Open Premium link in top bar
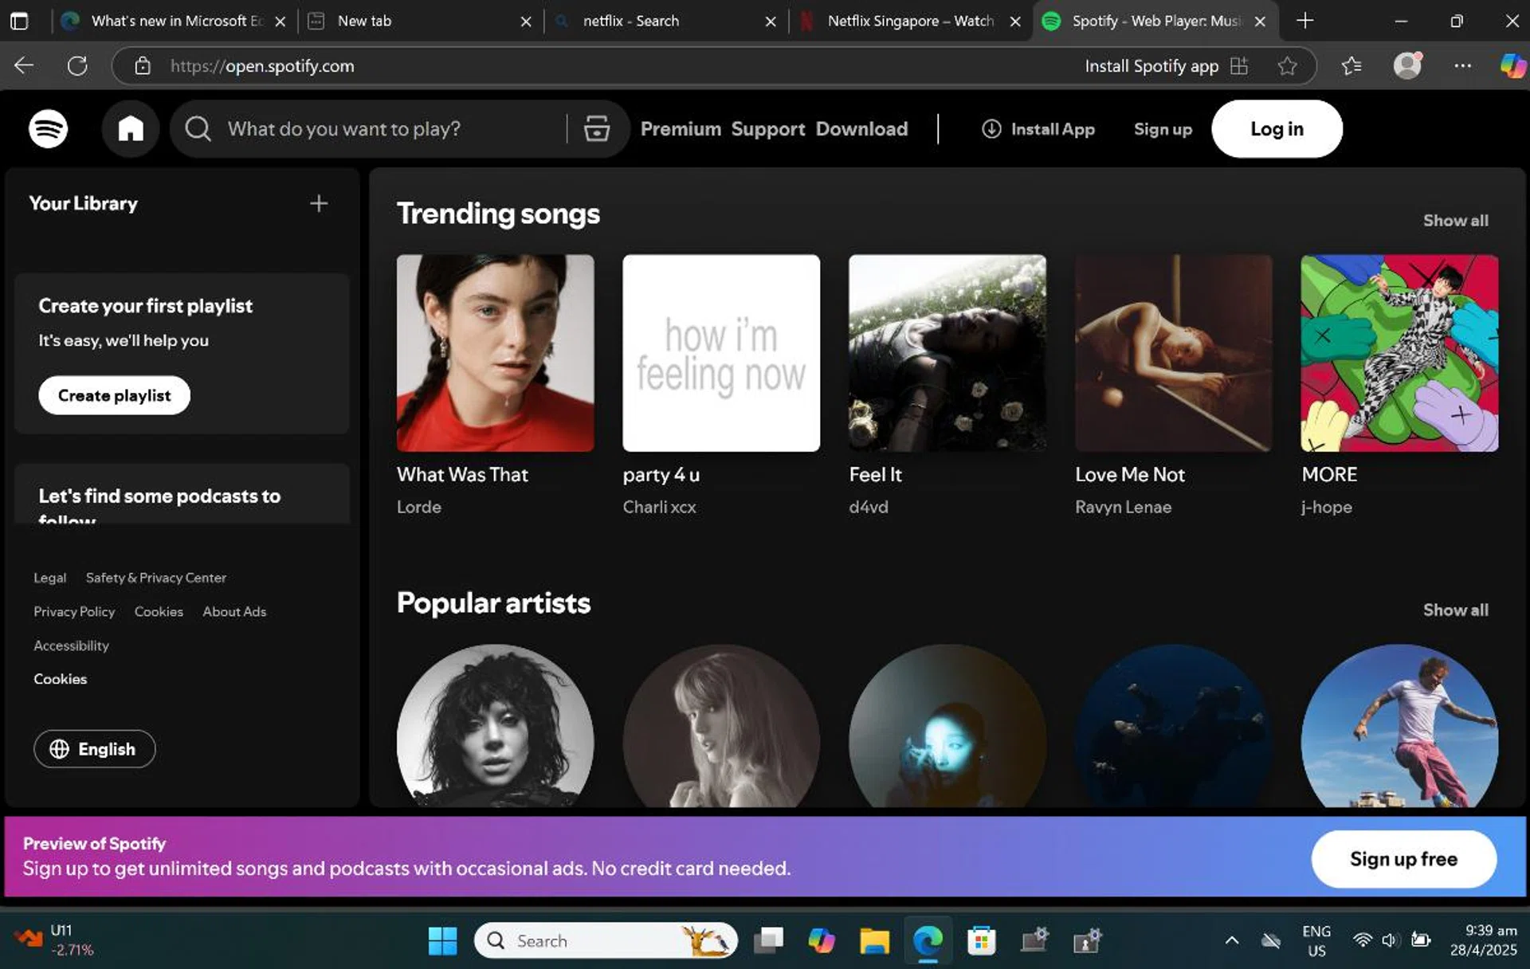Screen dimensions: 1530x969 tap(680, 128)
